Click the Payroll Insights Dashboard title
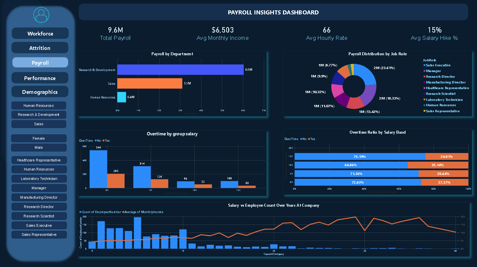 (273, 12)
